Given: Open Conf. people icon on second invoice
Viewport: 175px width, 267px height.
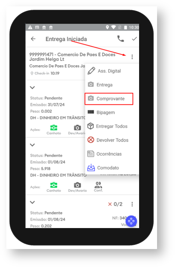Looking at the screenshot, I should [x=98, y=187].
